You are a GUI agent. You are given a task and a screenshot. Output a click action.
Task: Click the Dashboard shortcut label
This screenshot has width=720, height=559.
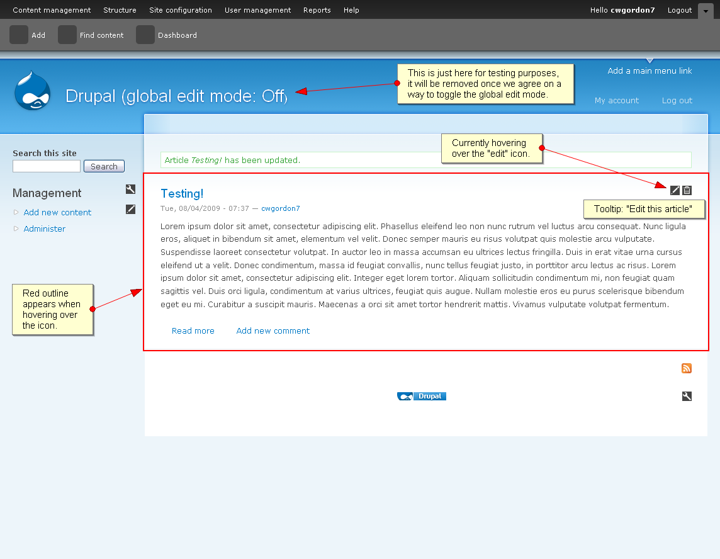click(x=177, y=35)
